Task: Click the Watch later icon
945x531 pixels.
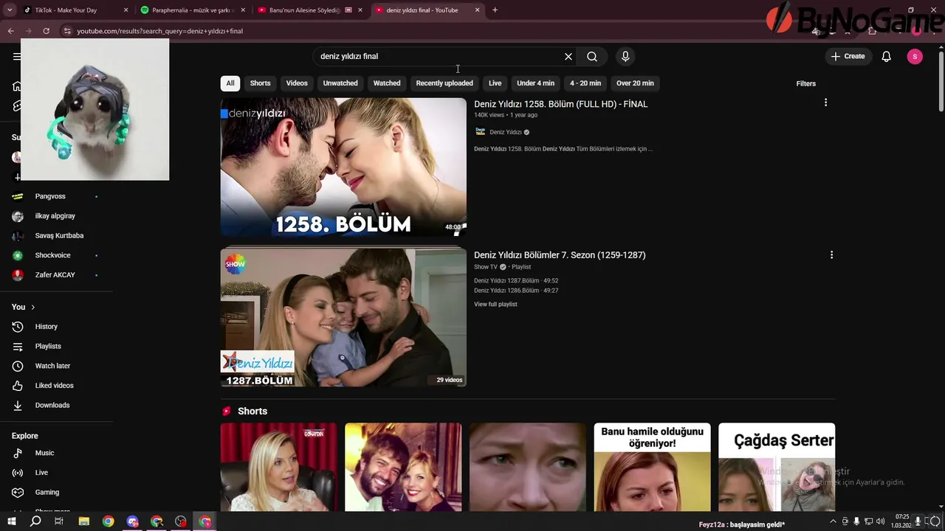Action: 18,366
